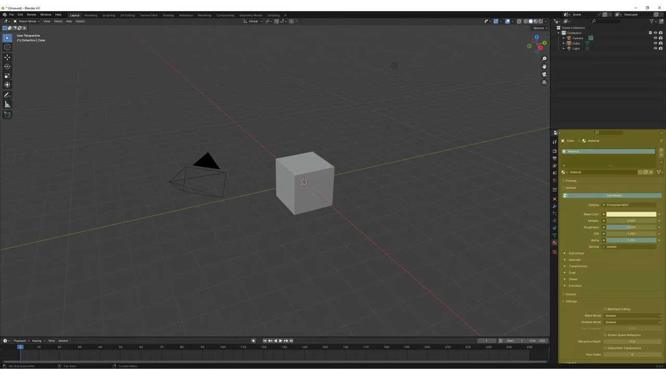Click the Use Nodes button
Viewport: 666px width, 374px height.
pyautogui.click(x=614, y=195)
